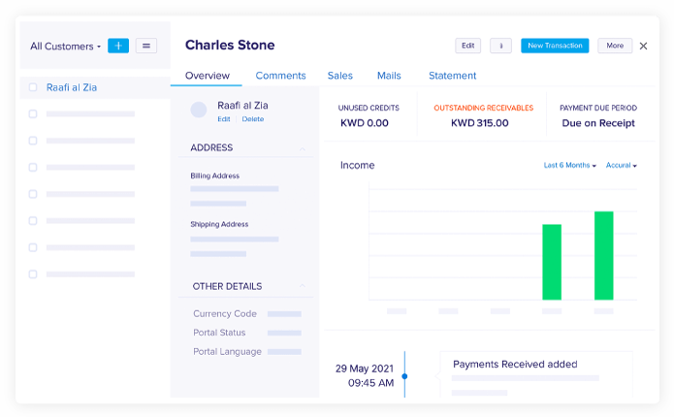This screenshot has height=417, width=674.
Task: Click the OUTSTANDING RECEIVABLES label
Action: pyautogui.click(x=484, y=108)
